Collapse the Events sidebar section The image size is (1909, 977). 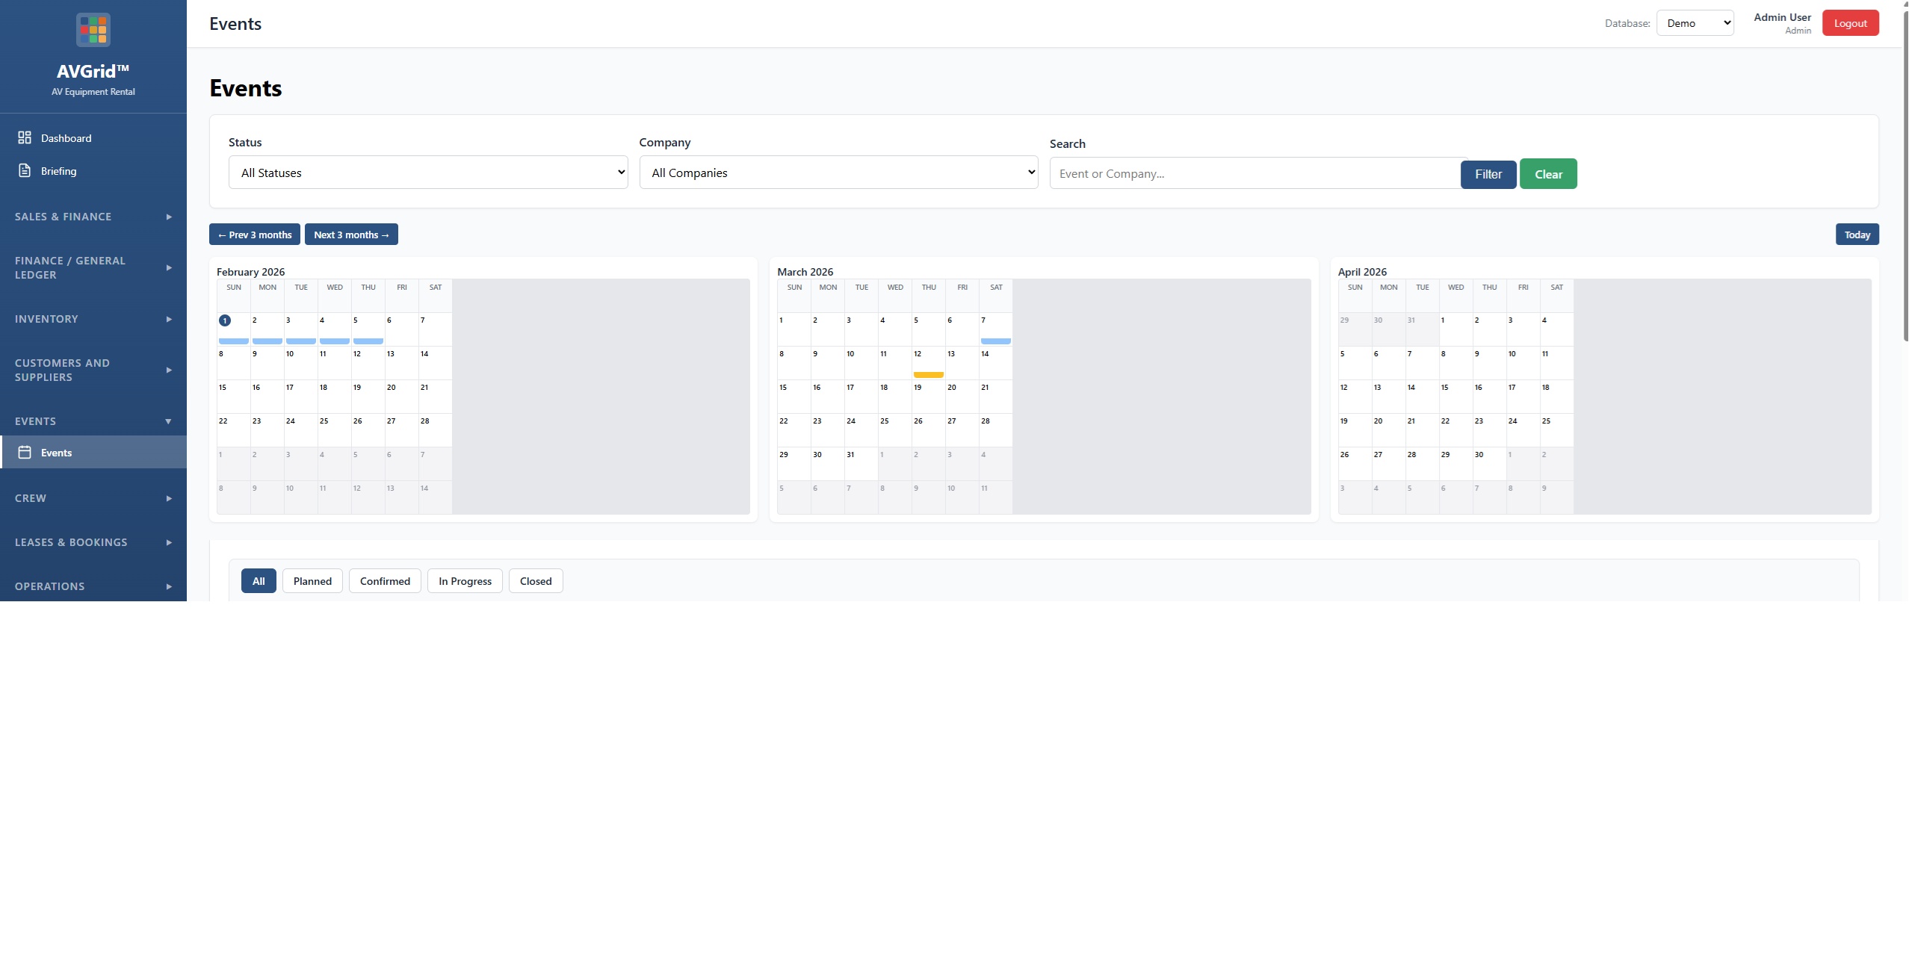pos(93,421)
